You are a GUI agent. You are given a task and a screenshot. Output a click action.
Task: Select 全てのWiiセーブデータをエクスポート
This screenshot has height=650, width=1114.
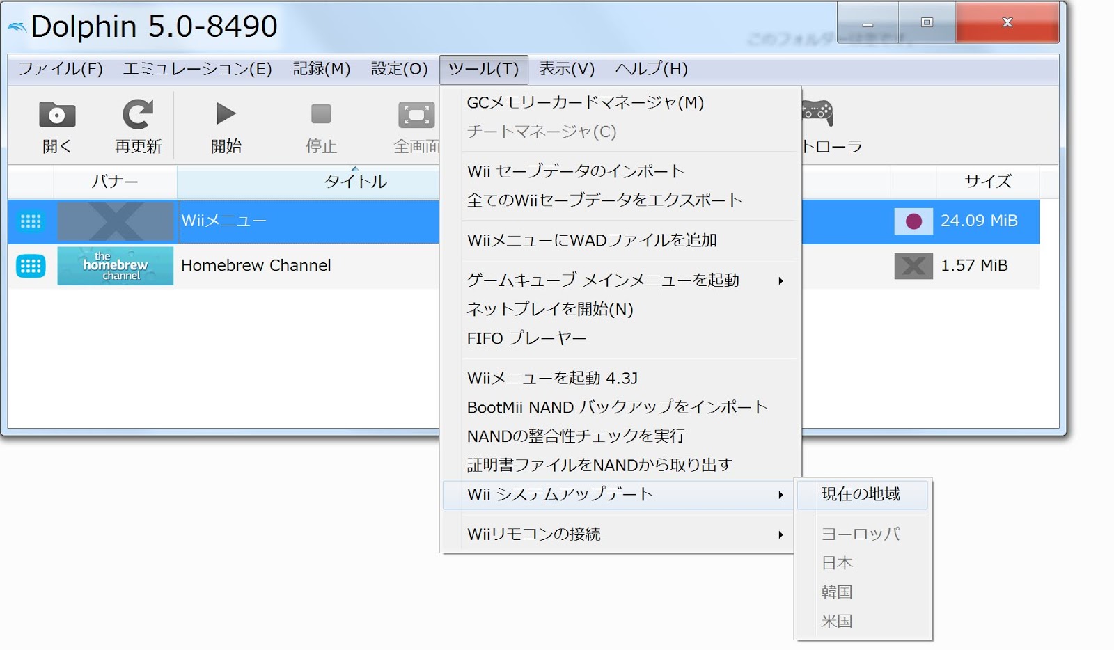620,200
